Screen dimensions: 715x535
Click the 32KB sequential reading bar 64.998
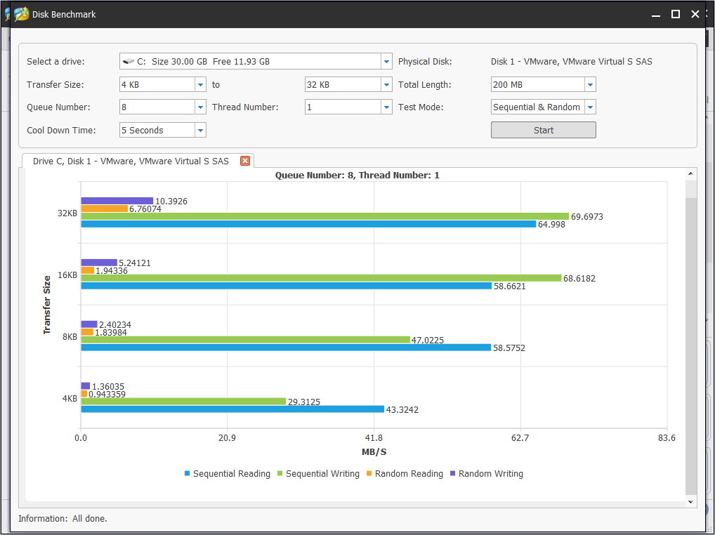pos(309,224)
